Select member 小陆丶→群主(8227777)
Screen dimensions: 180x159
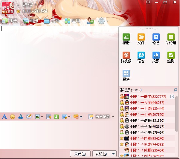(147, 97)
